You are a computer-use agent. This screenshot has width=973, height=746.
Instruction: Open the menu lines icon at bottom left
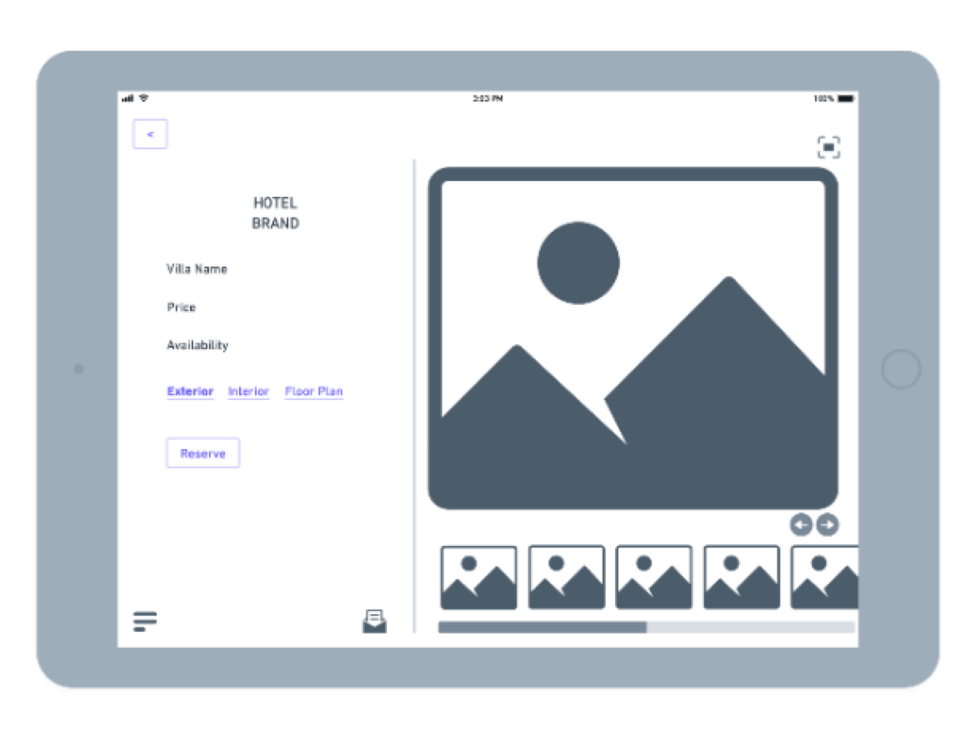coord(145,621)
